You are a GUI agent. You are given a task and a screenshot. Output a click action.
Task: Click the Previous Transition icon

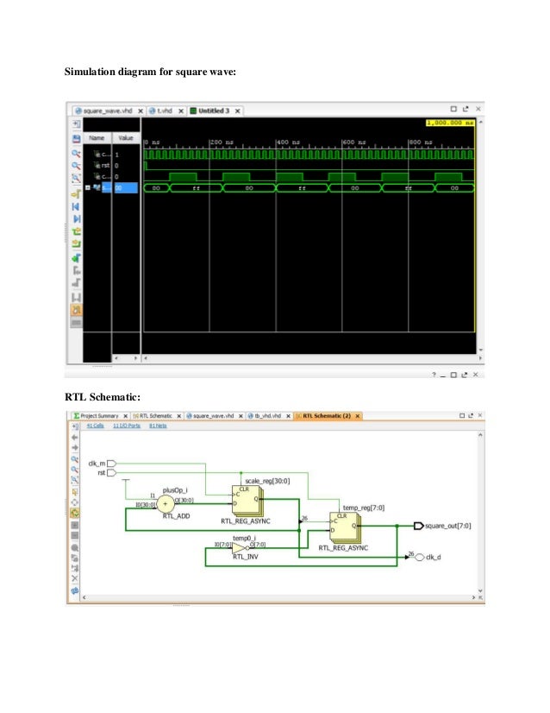click(x=77, y=231)
